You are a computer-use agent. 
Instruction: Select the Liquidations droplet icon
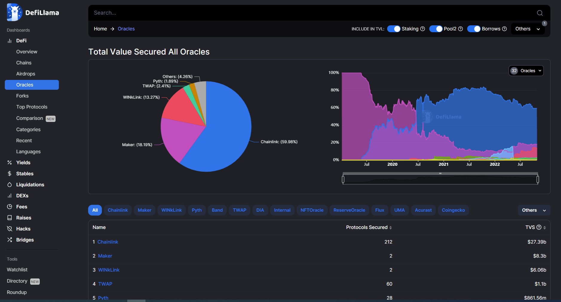point(9,185)
